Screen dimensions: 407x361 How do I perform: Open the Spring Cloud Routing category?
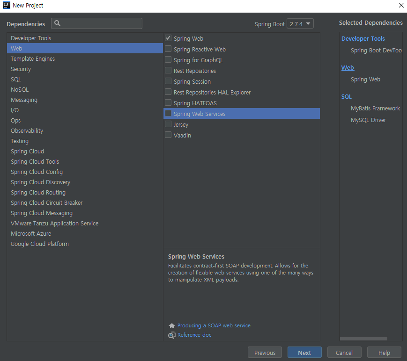point(85,193)
